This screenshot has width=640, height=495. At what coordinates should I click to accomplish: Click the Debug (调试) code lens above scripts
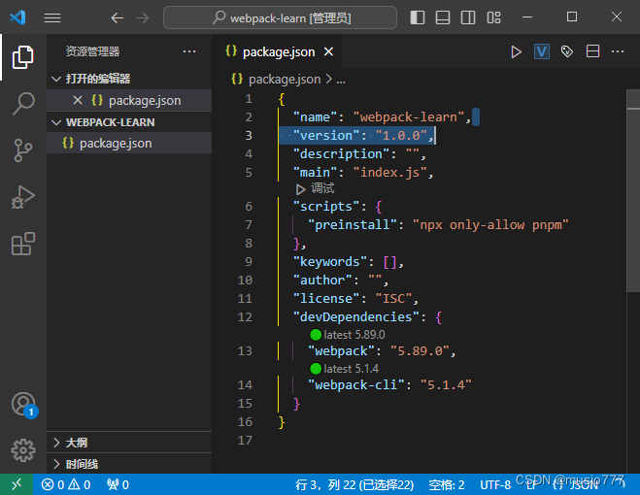[315, 188]
